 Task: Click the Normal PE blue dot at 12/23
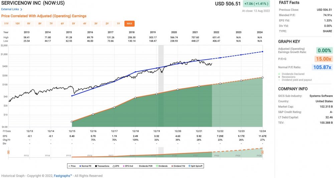pos(241,55)
